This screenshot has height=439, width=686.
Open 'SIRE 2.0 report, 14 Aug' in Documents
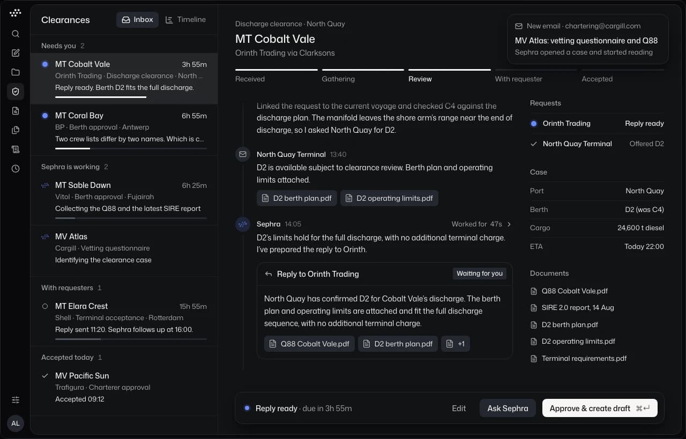[578, 308]
